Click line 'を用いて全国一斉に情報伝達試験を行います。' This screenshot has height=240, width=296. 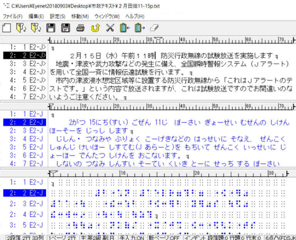click(x=118, y=72)
